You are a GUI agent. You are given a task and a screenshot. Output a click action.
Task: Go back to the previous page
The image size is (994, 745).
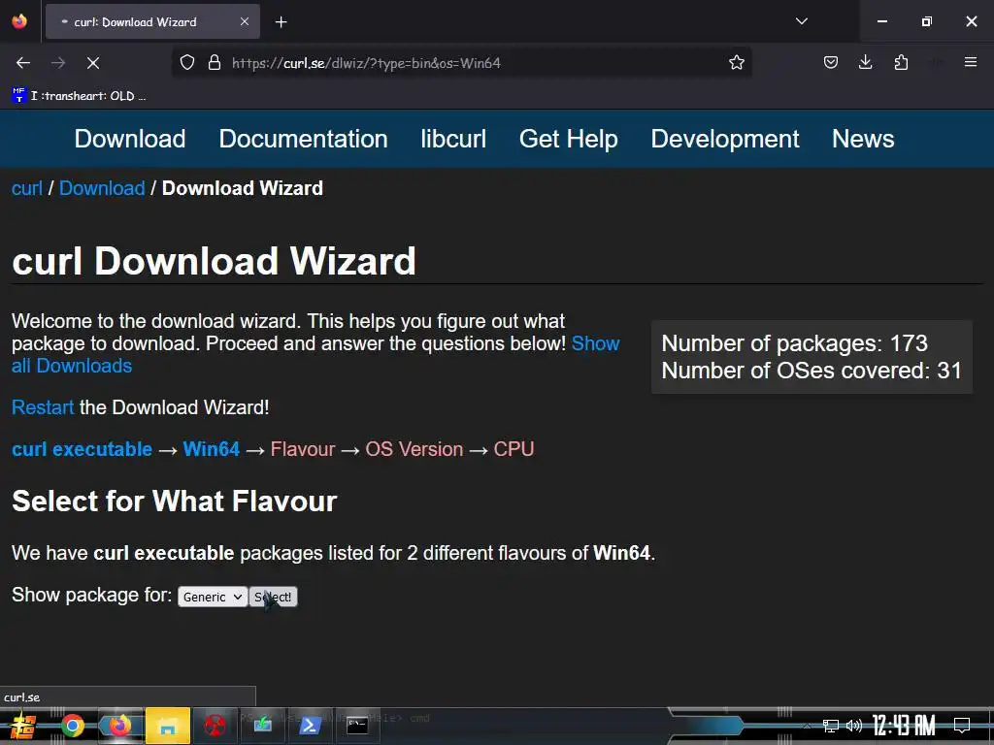pos(23,63)
